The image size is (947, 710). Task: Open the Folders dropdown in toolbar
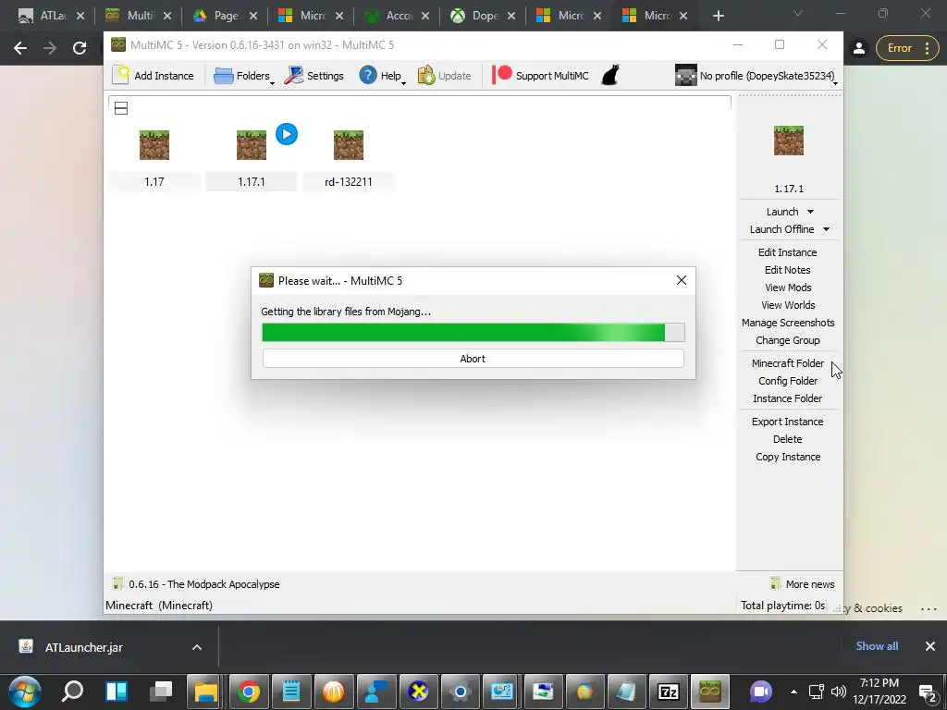click(244, 76)
